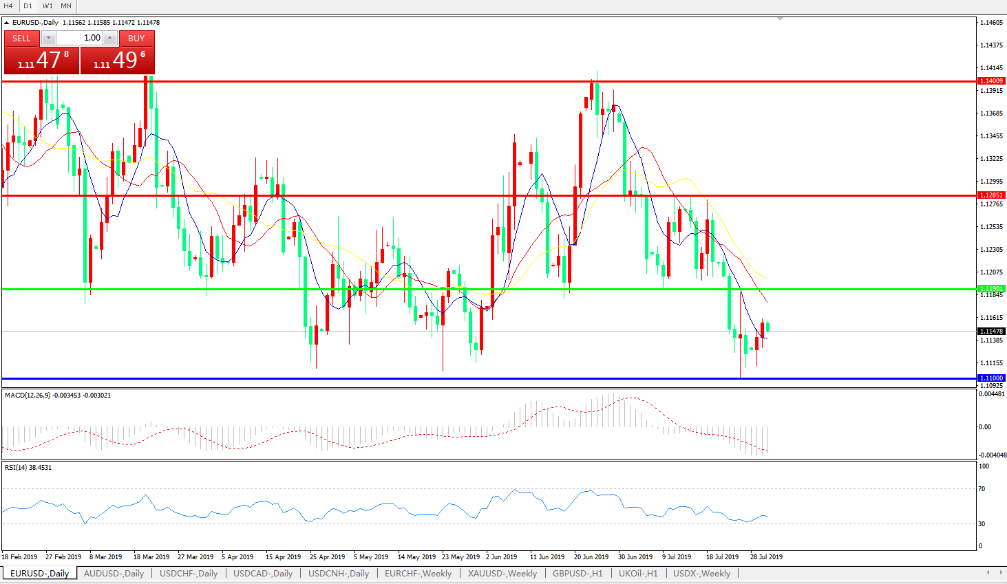Click the volume decrease arrow

pos(48,39)
